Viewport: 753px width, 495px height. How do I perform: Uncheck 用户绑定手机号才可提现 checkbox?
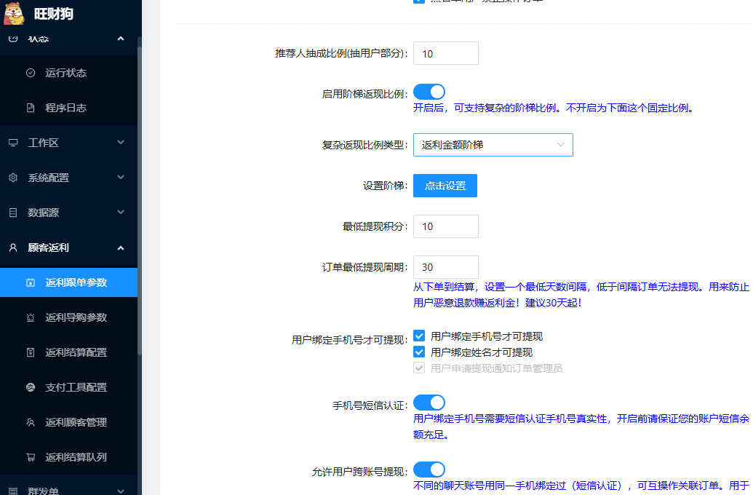tap(419, 336)
